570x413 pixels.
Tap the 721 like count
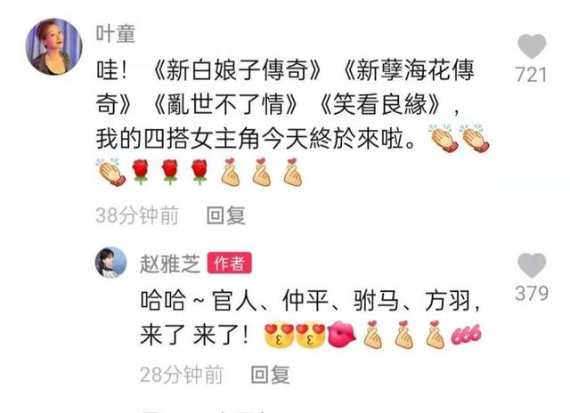coord(531,75)
